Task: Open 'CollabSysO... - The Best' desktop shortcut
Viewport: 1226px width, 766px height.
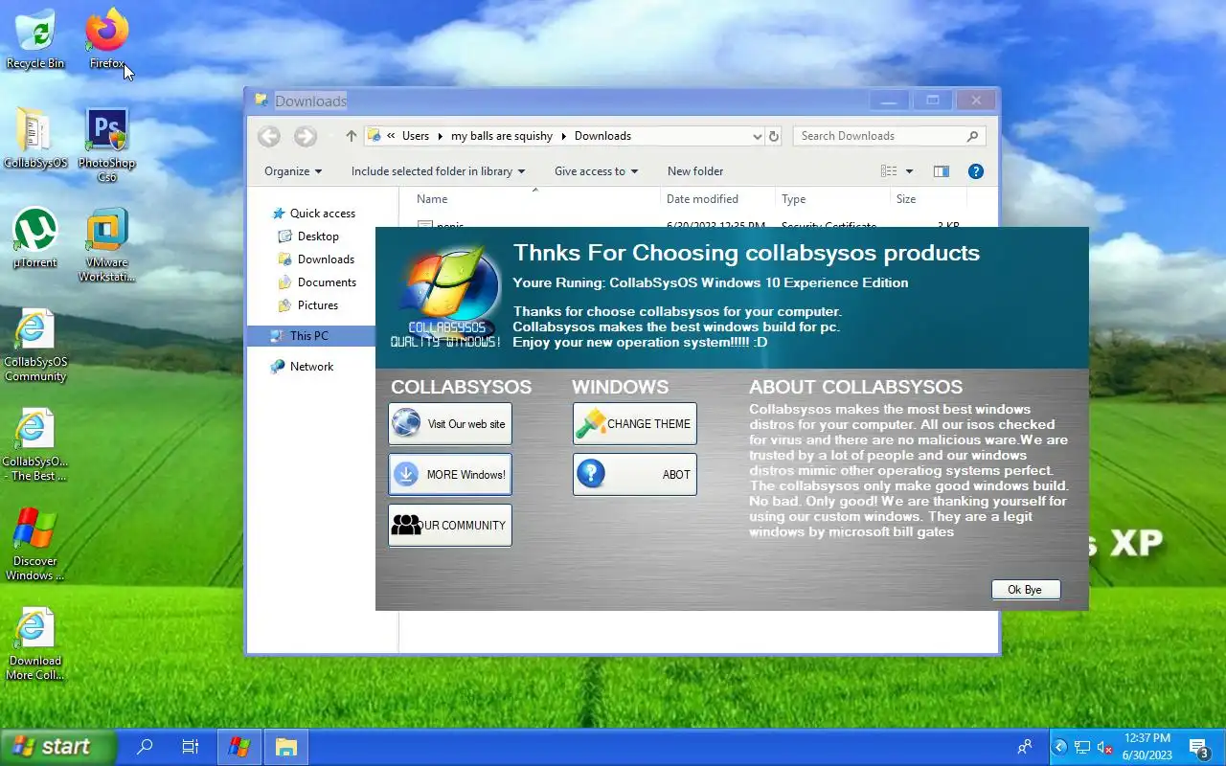Action: coord(35,443)
